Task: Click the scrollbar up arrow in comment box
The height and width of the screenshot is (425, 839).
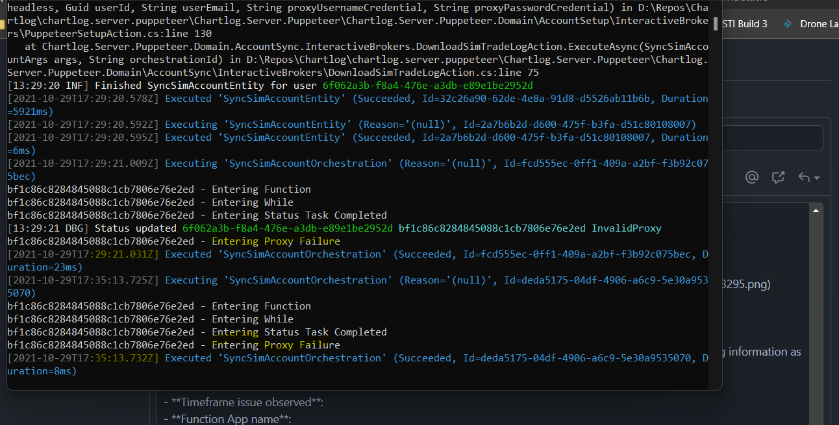Action: pos(816,210)
